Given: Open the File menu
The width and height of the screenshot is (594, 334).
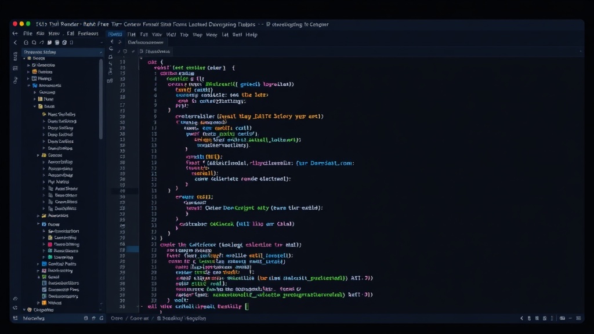Looking at the screenshot, I should (x=28, y=34).
